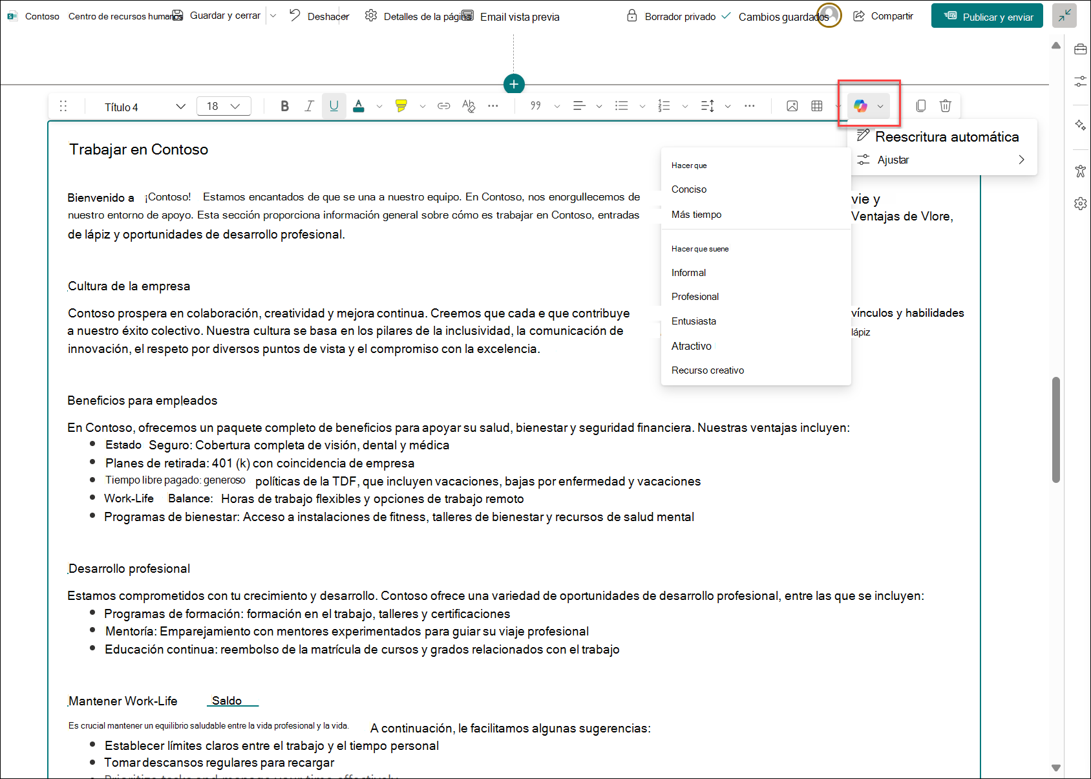Expand the Copilot dropdown arrow

point(880,107)
